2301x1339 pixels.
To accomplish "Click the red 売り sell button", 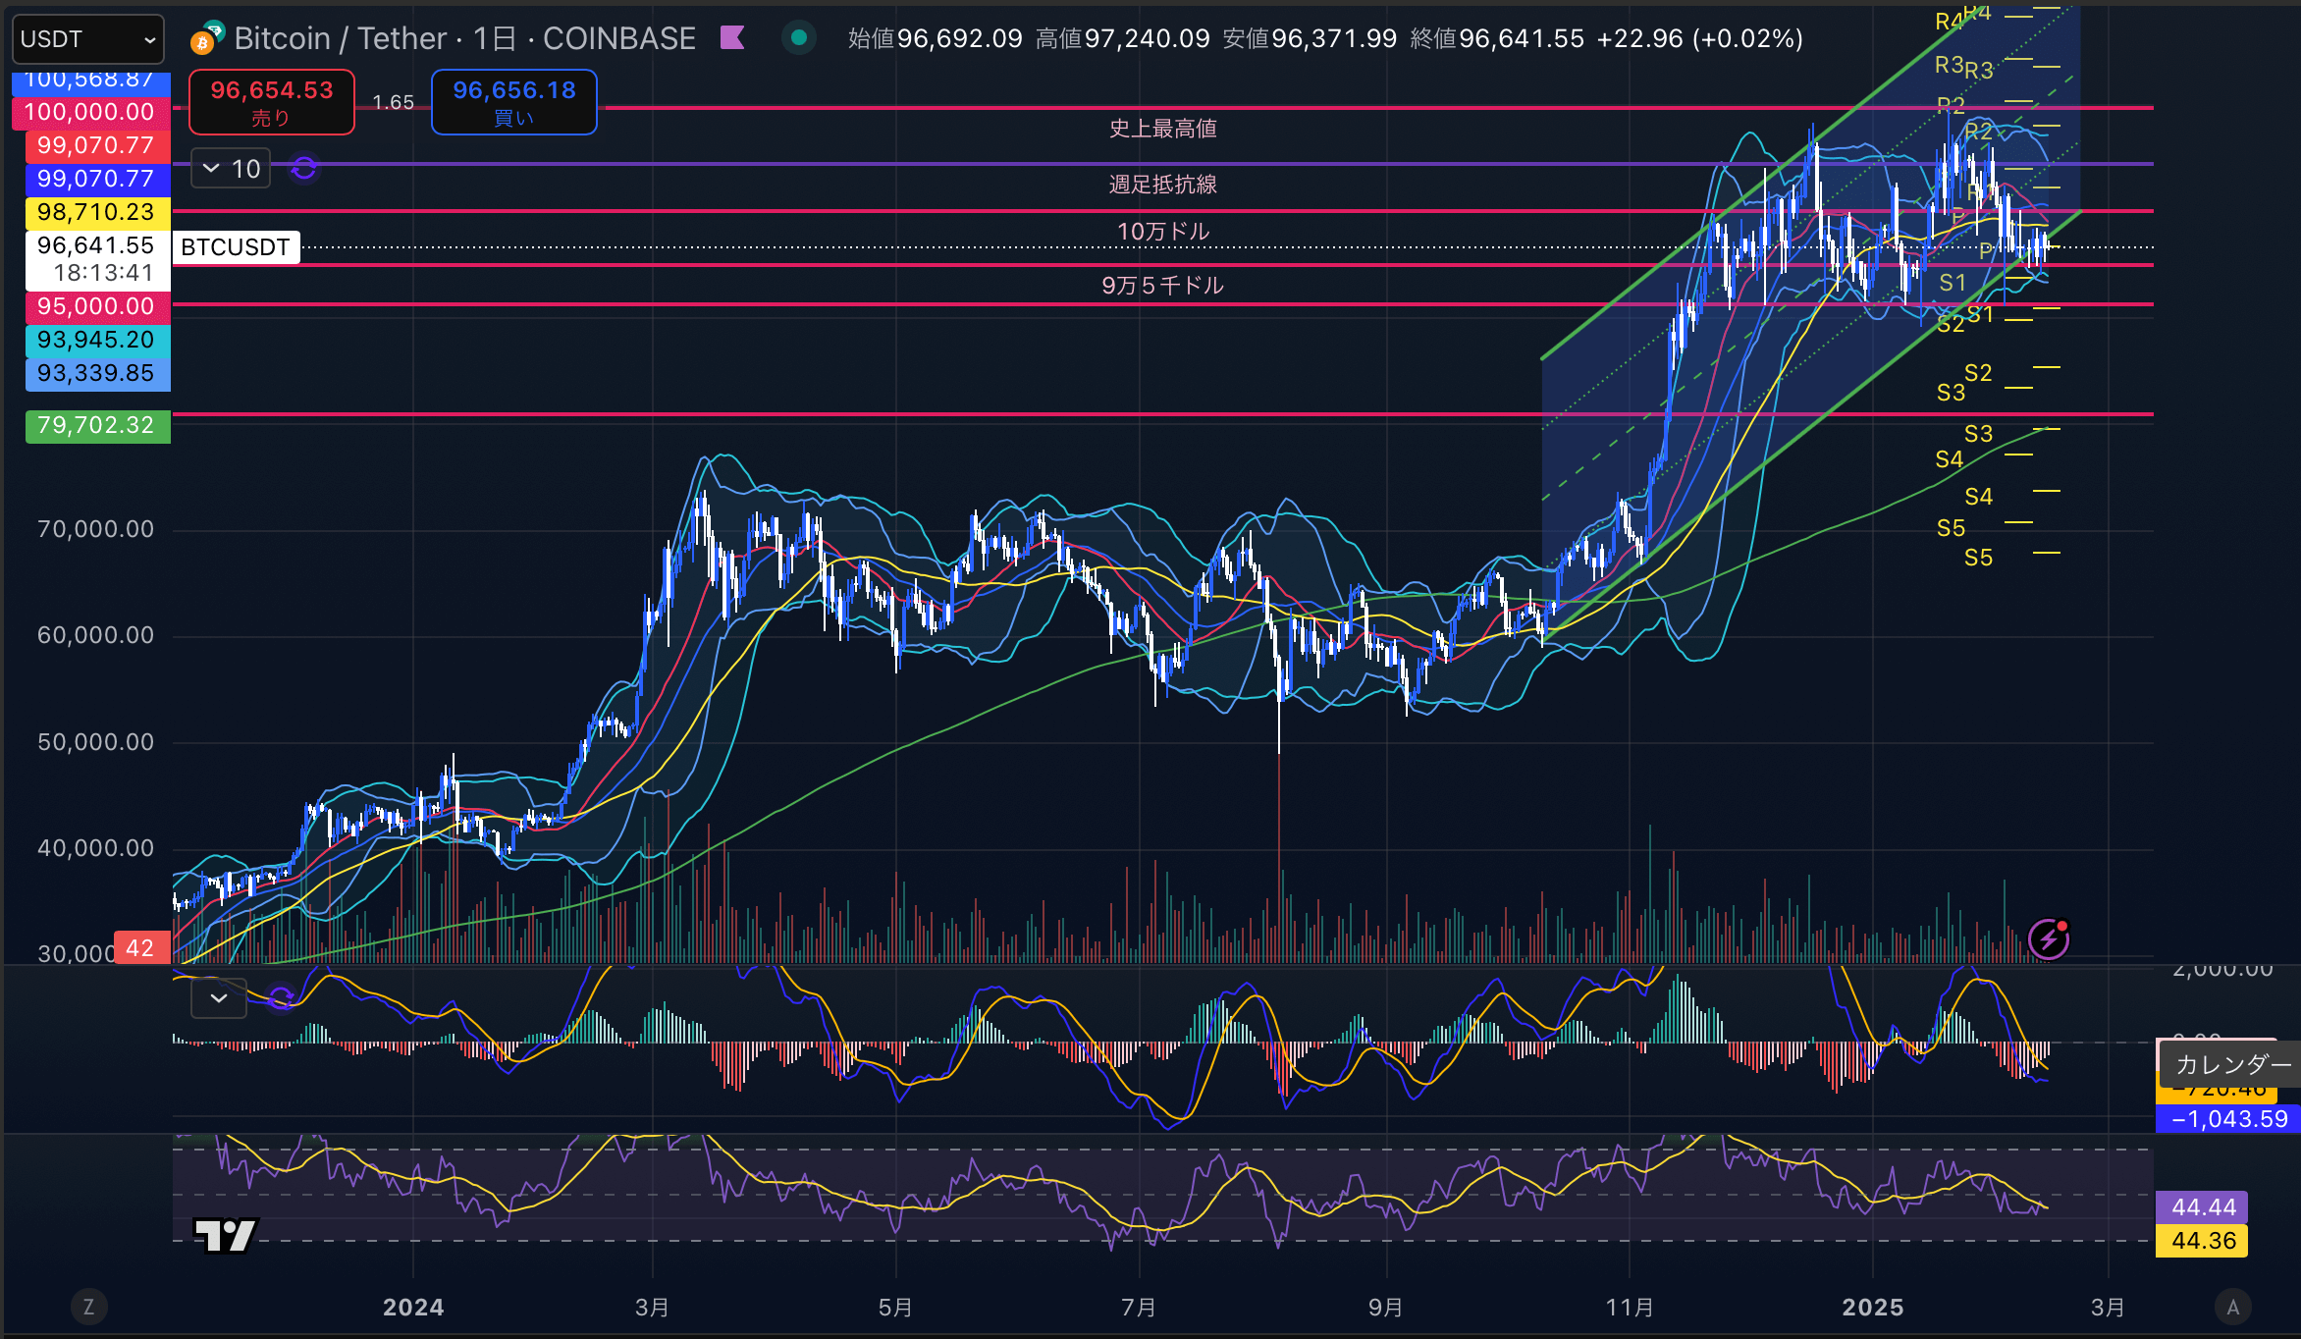I will point(272,102).
